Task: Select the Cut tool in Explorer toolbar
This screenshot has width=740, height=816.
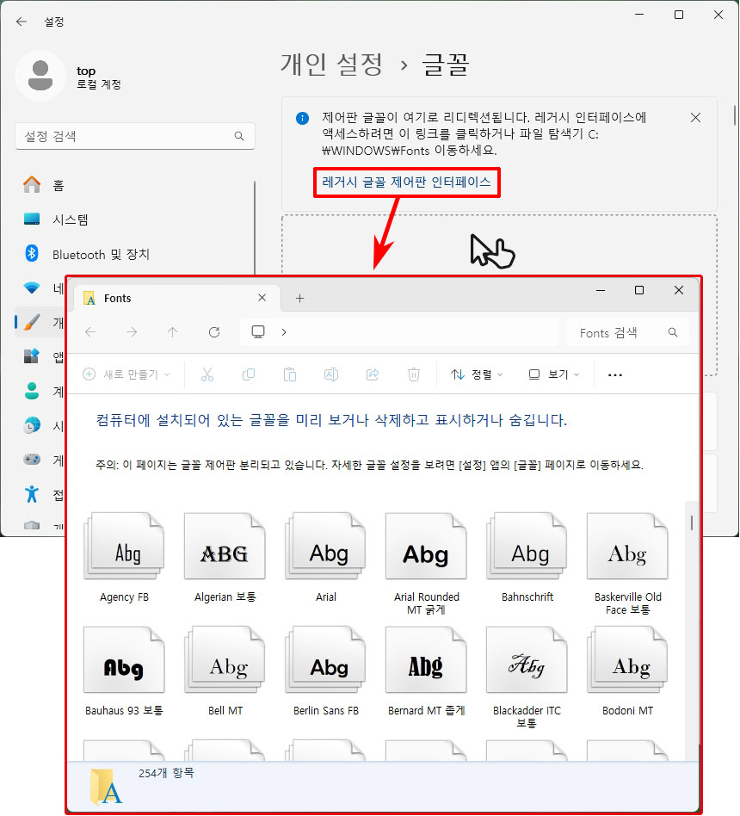Action: (207, 374)
